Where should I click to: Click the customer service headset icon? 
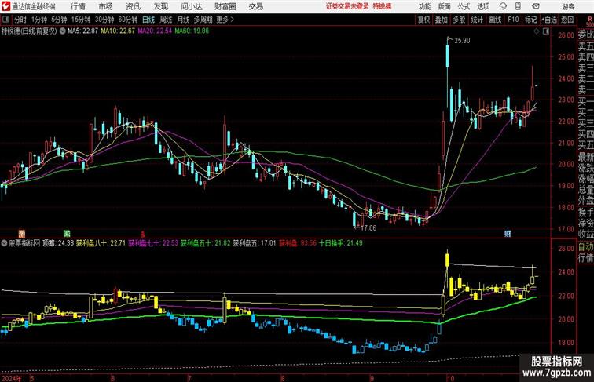(x=503, y=6)
